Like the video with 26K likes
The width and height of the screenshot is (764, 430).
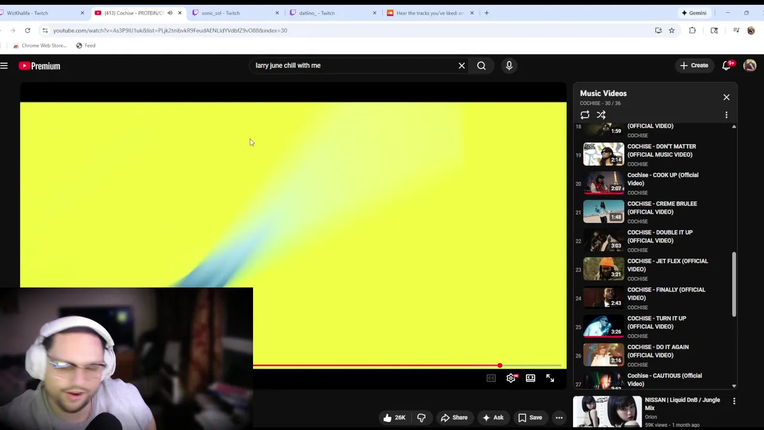[394, 417]
